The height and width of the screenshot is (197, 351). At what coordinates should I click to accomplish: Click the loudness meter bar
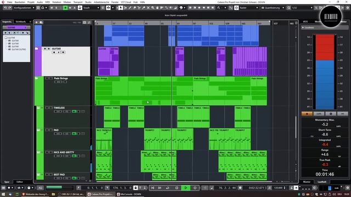[325, 72]
